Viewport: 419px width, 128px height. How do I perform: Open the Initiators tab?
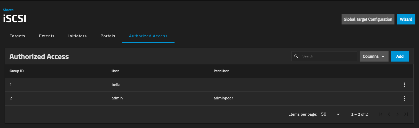click(x=77, y=36)
